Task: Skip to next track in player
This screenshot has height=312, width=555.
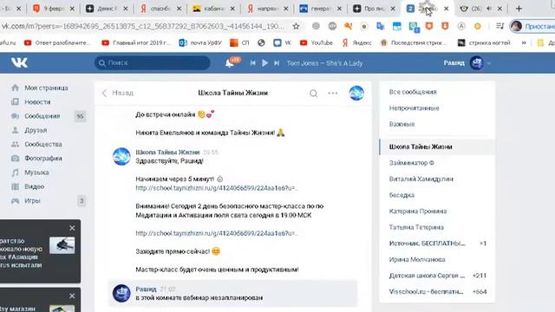Action: pos(277,63)
